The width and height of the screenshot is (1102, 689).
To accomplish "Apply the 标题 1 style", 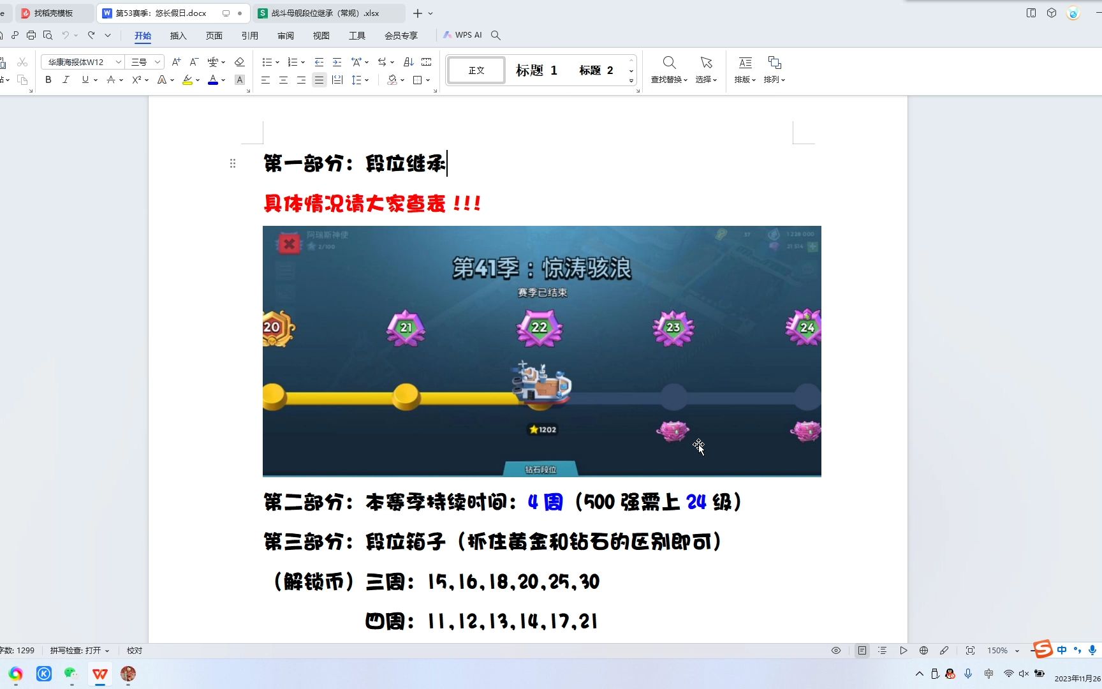I will (x=536, y=70).
